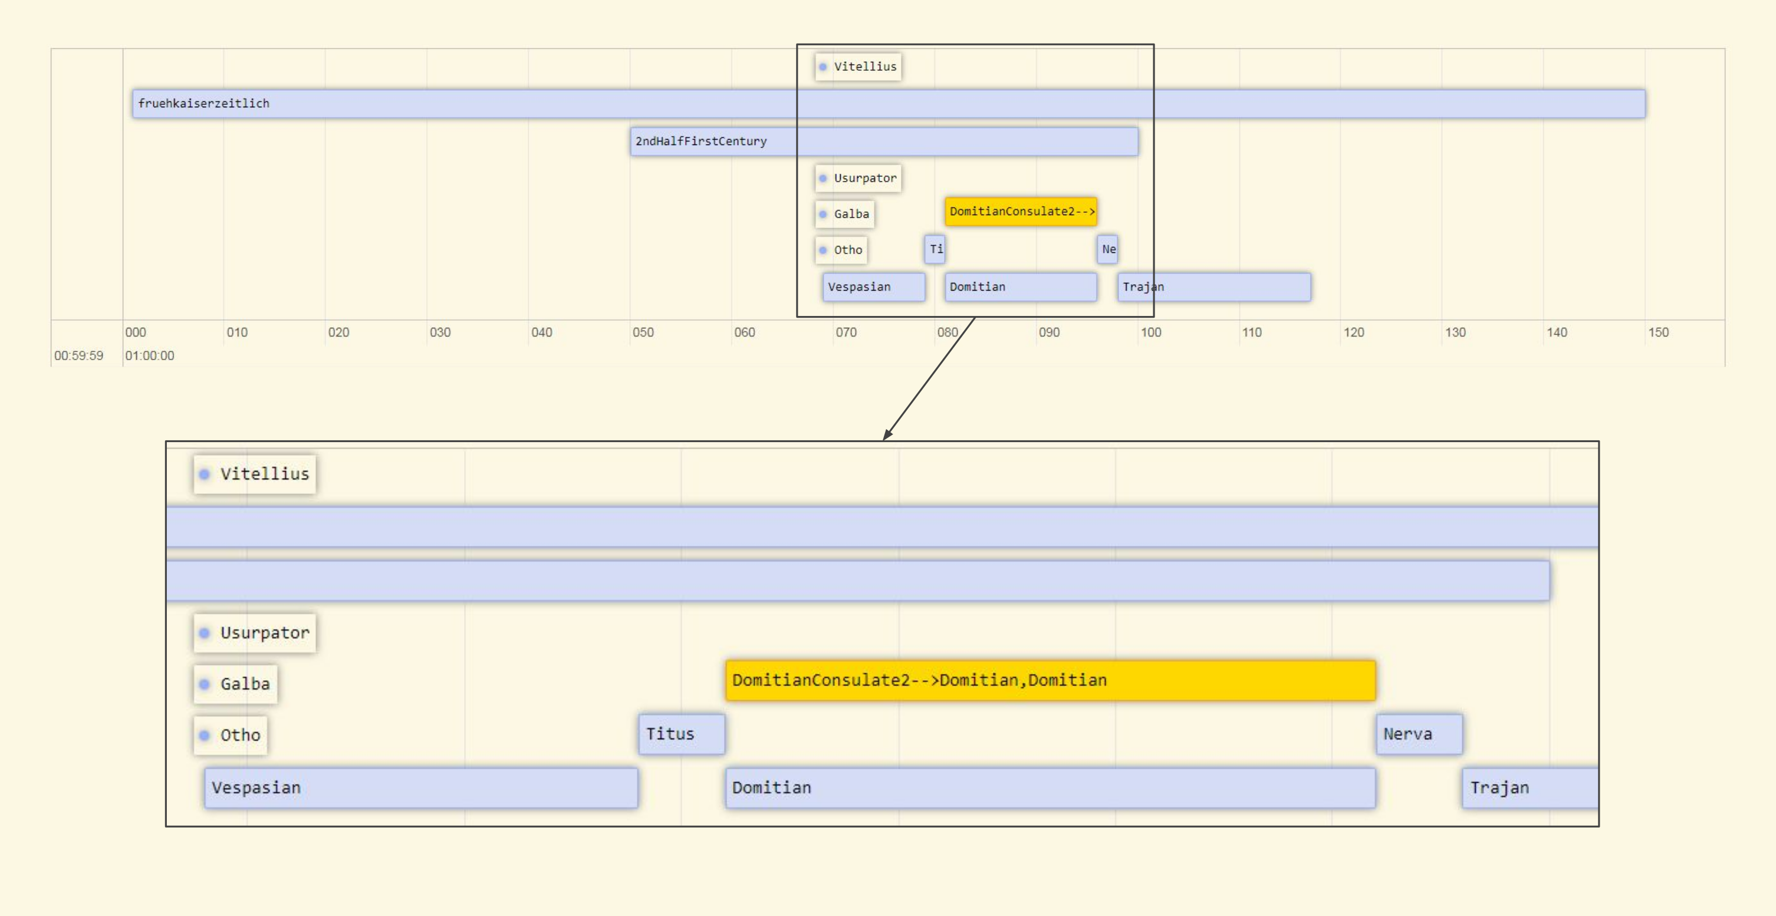Click the 070 axis label
The height and width of the screenshot is (916, 1776).
846,332
